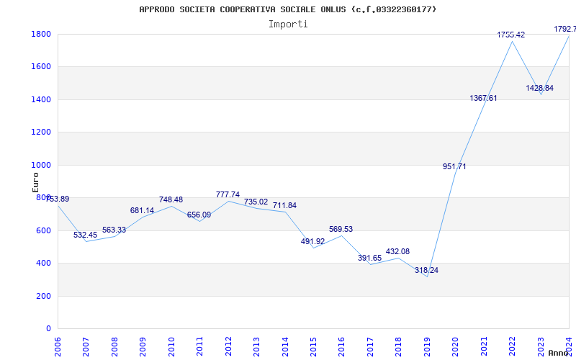Select the 748.48 data label
This screenshot has height=360, width=576.
pos(171,199)
